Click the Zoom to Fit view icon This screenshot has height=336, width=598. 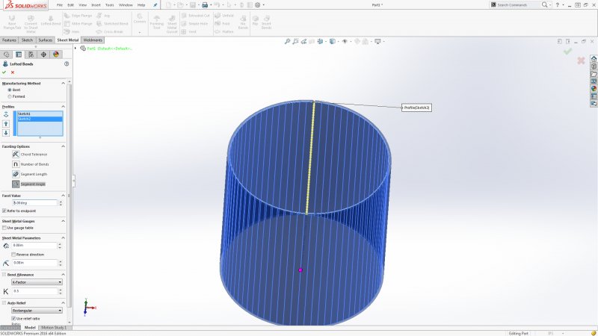click(288, 41)
